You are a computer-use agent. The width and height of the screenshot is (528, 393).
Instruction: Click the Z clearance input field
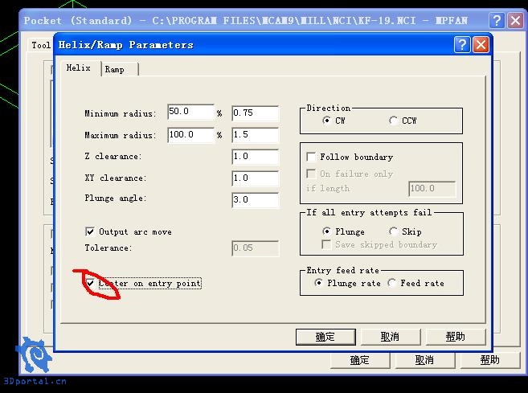click(x=256, y=157)
